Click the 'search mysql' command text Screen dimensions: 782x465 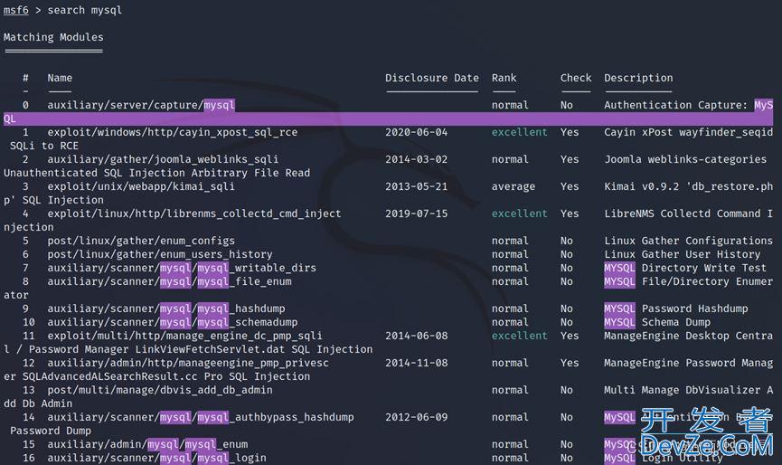coord(84,10)
